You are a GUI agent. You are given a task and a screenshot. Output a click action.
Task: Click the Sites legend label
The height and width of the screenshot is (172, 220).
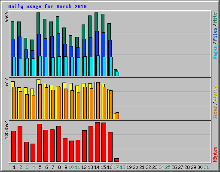coord(215,113)
